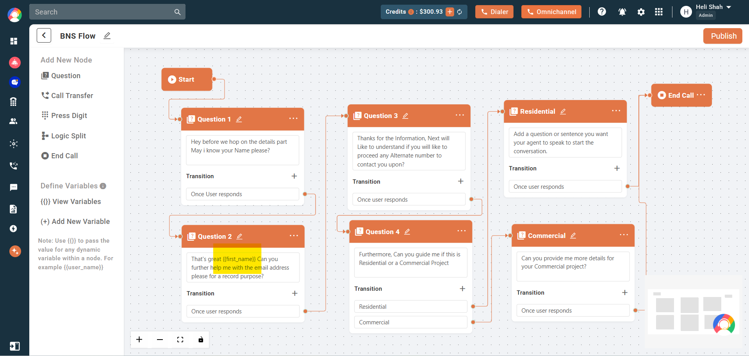Screen dimensions: 749x356
Task: Open the Omnichannel button
Action: click(x=551, y=12)
